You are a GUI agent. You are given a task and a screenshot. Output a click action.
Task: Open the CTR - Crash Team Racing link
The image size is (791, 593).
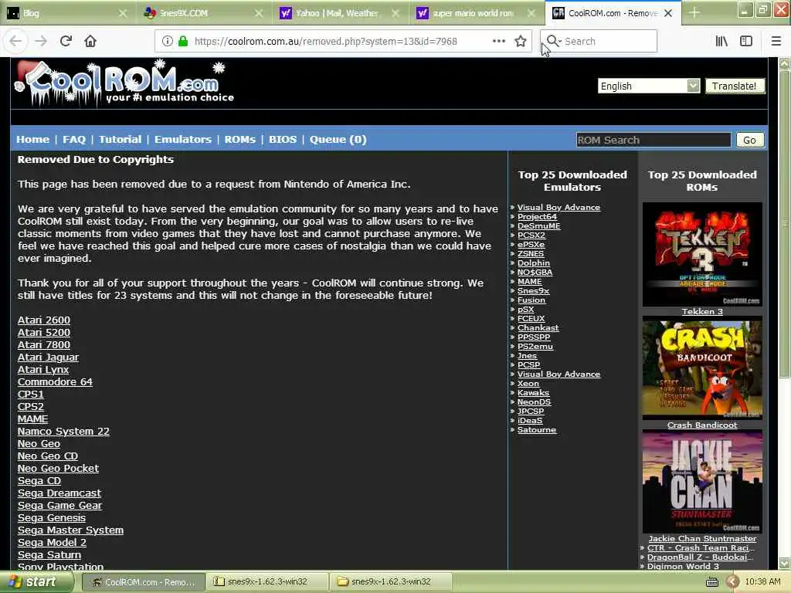tap(701, 548)
